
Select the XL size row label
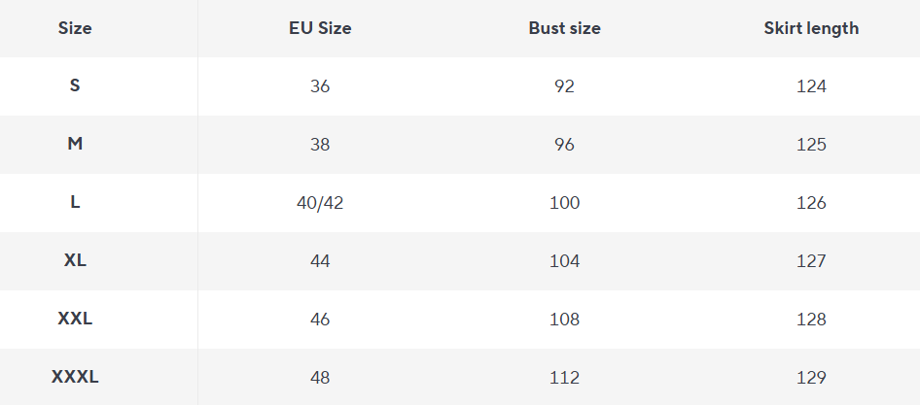click(75, 260)
